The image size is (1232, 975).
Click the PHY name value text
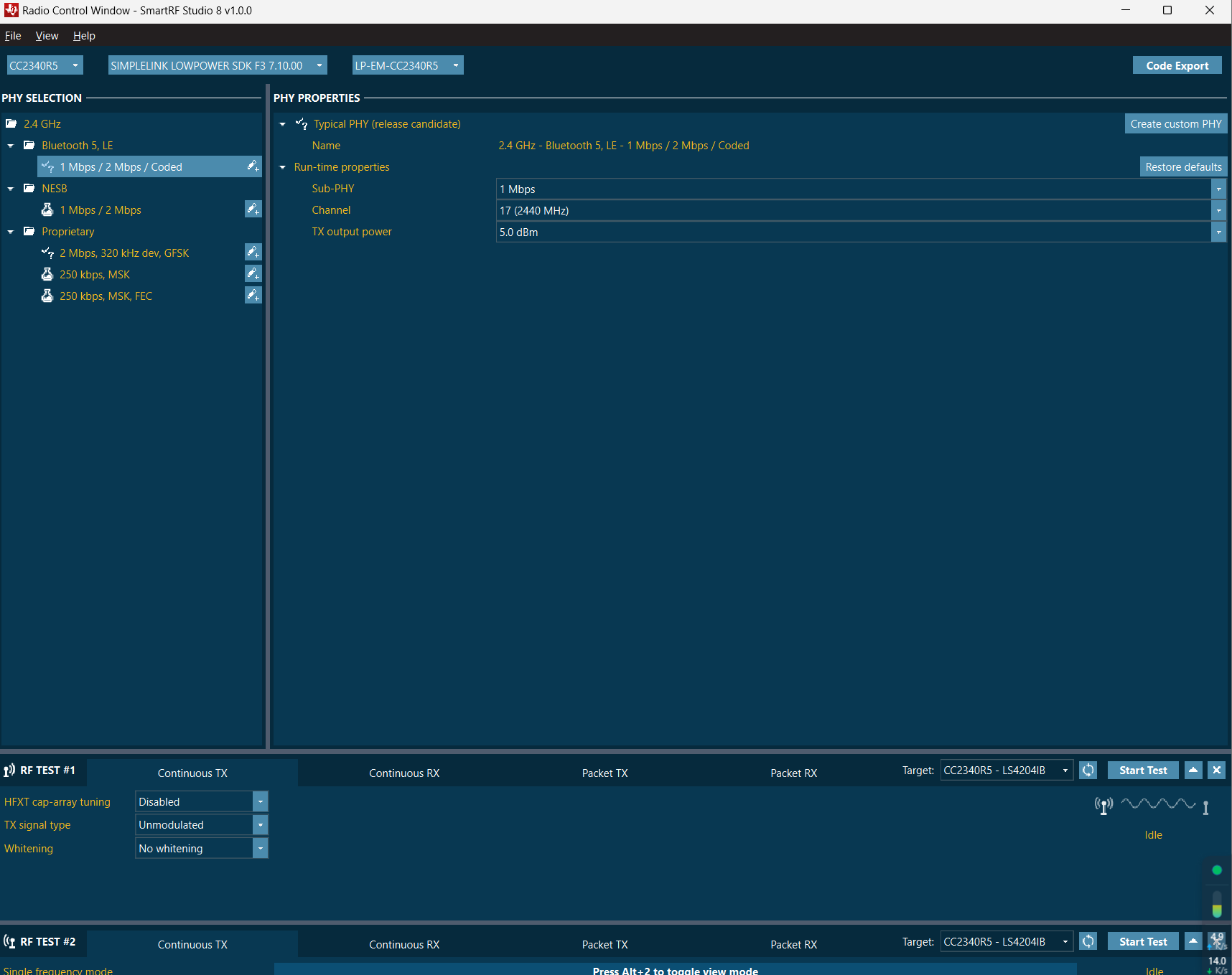coord(624,146)
